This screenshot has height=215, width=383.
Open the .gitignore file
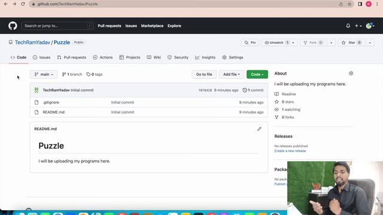tap(51, 102)
